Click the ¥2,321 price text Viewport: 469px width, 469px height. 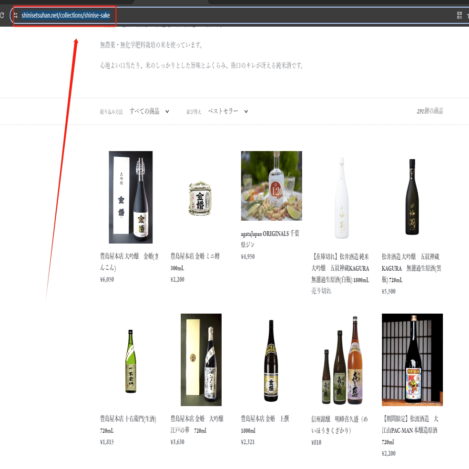tap(248, 442)
